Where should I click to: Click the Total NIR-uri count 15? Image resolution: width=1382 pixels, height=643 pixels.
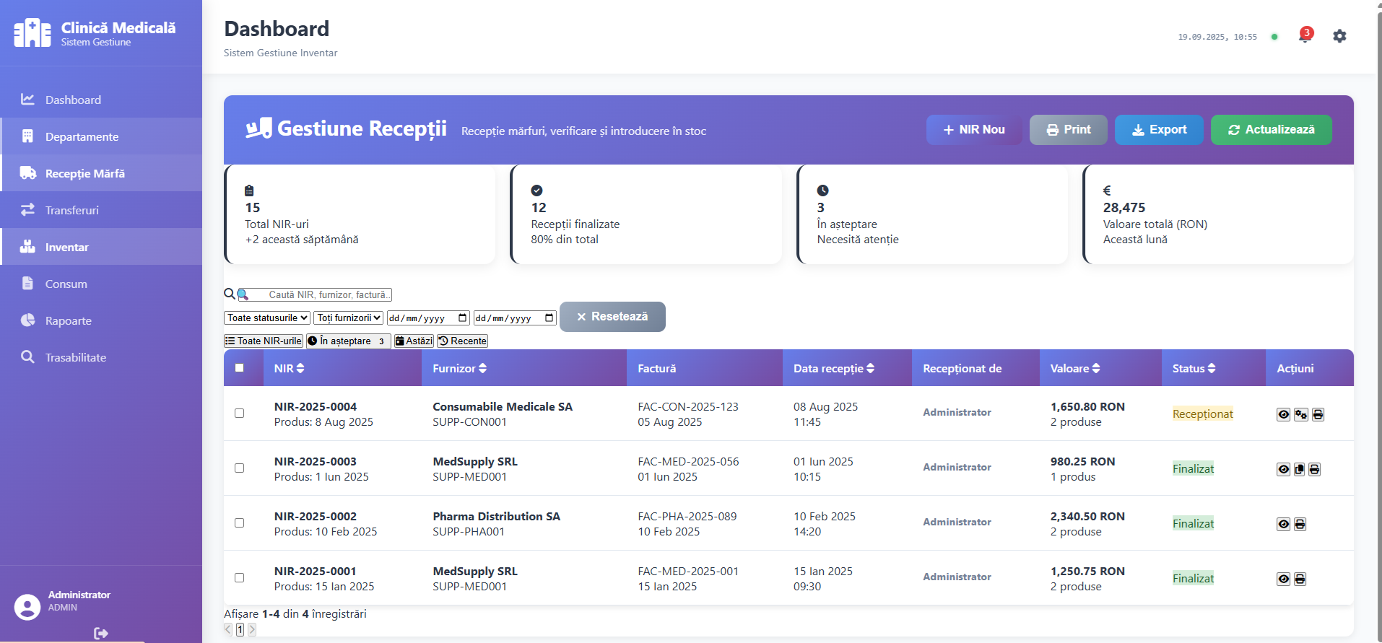coord(253,207)
